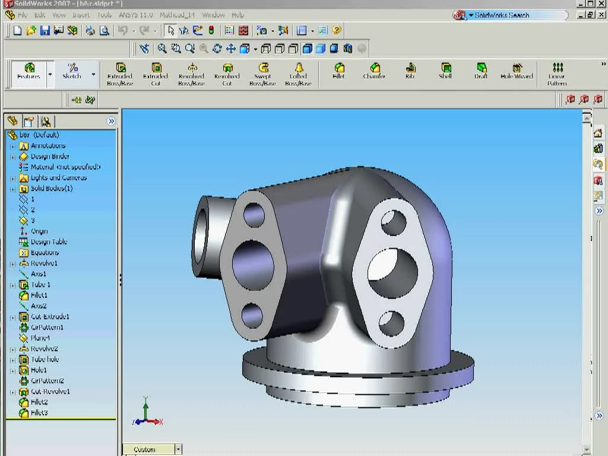Click the Extruded Boss/Base tool

[x=120, y=74]
